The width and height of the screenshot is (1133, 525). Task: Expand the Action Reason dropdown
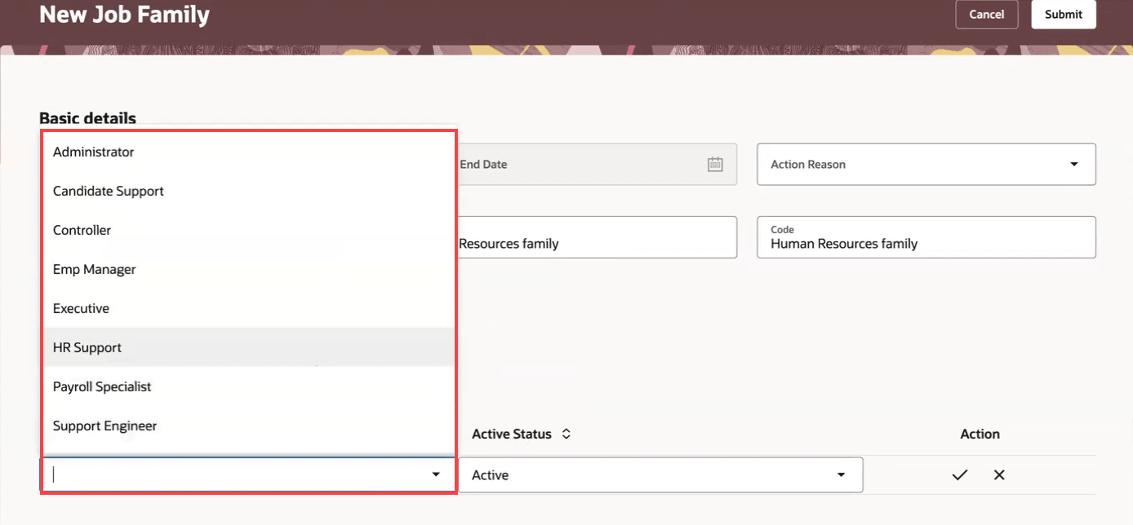(1074, 165)
